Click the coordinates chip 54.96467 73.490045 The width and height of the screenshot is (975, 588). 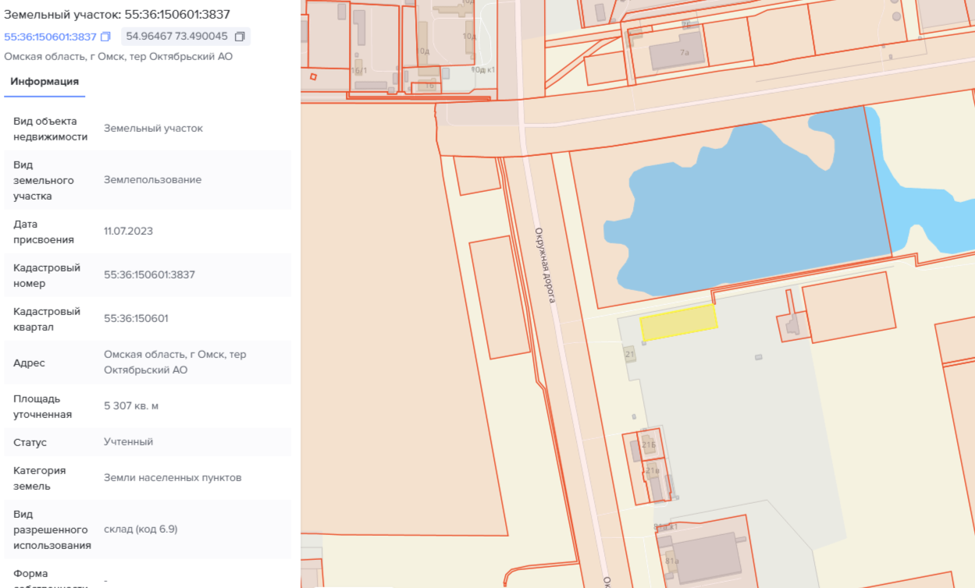[186, 37]
